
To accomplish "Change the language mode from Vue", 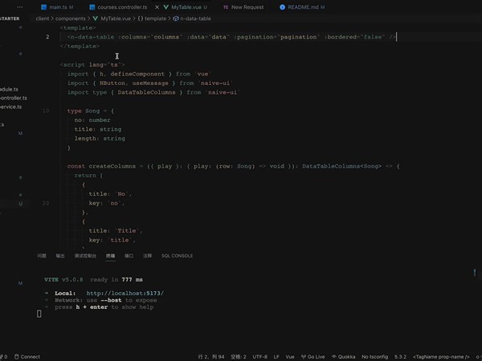I will point(290,357).
